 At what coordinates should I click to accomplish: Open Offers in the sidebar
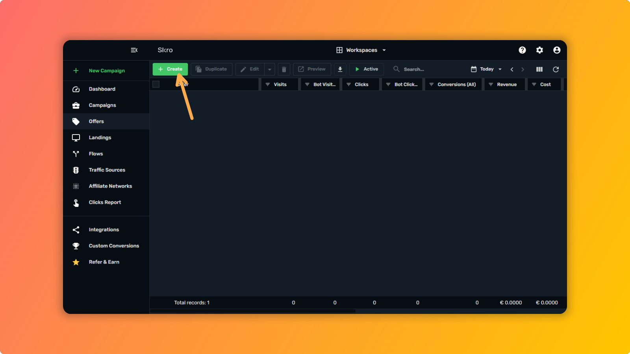tap(106, 122)
